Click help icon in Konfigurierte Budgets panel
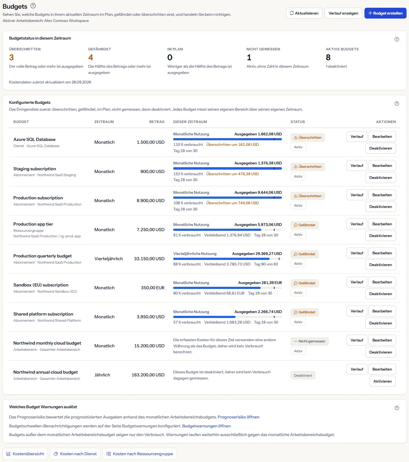The height and width of the screenshot is (462, 409). pyautogui.click(x=397, y=104)
